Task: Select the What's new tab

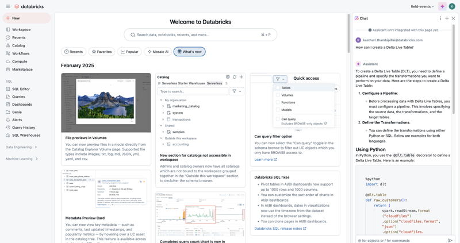Action: (190, 52)
